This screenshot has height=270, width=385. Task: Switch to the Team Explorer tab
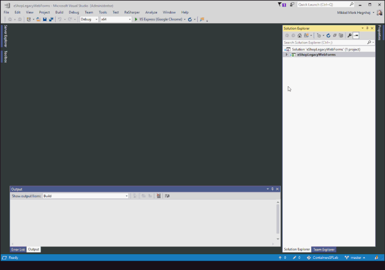[324, 249]
